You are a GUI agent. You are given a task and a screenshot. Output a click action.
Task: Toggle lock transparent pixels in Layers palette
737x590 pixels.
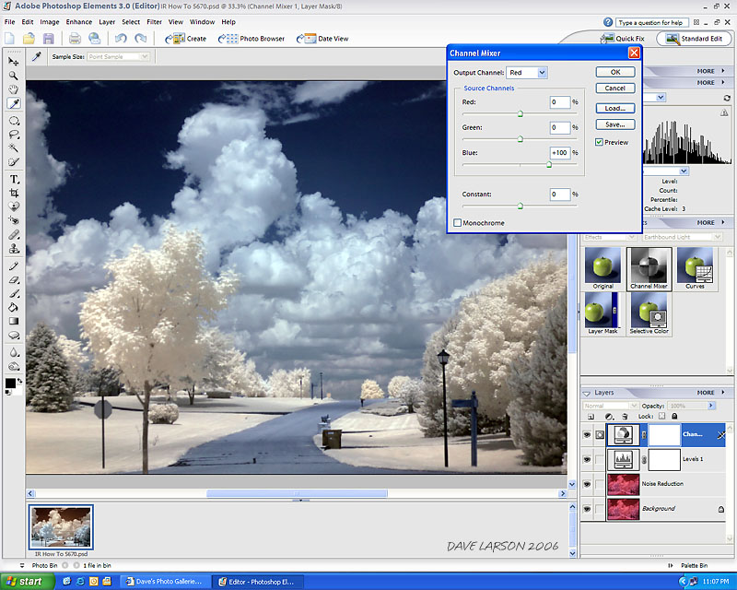(x=661, y=416)
